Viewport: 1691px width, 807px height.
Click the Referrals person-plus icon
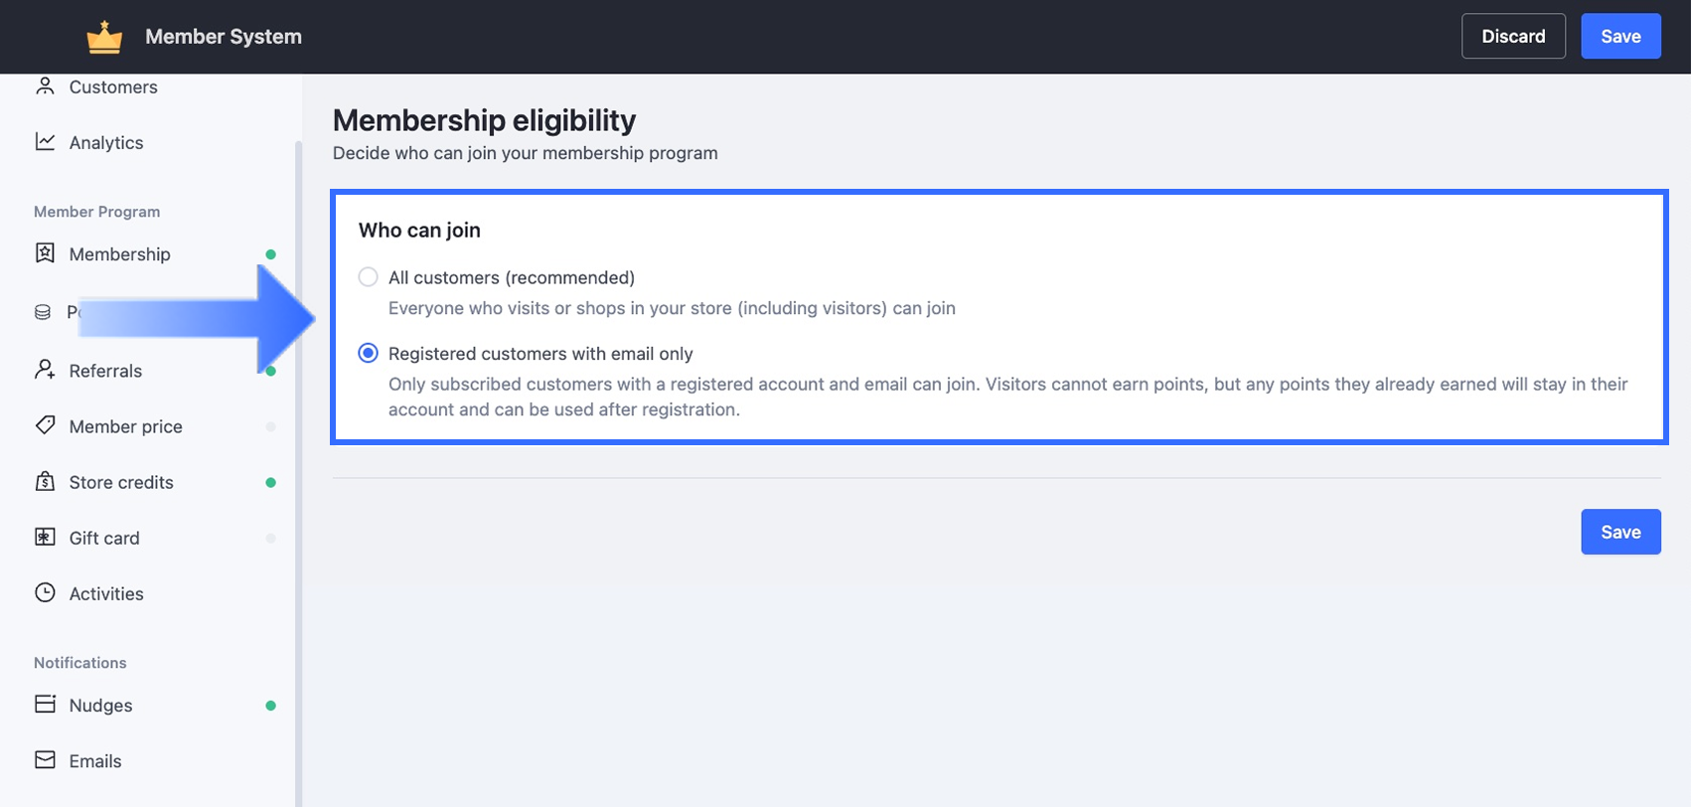click(45, 371)
